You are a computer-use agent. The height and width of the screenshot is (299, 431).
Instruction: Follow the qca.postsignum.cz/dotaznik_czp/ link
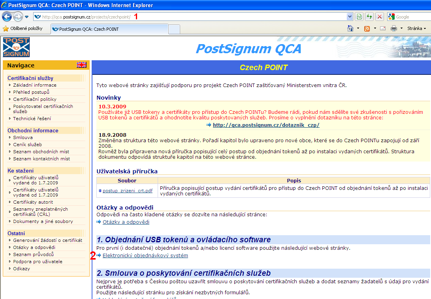tap(266, 125)
